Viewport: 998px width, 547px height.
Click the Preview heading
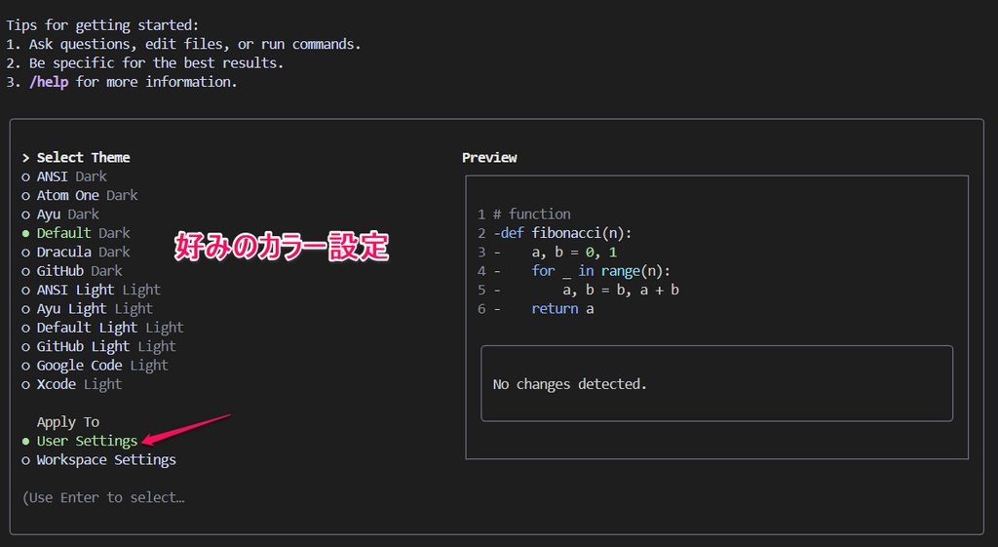coord(489,157)
